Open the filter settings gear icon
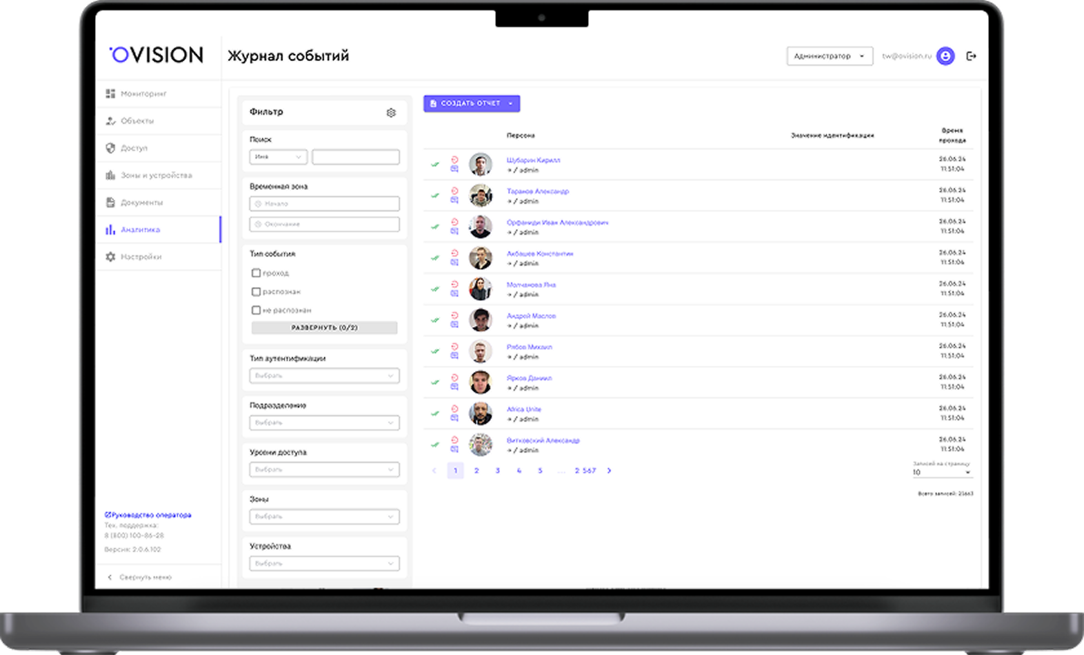 click(x=390, y=112)
